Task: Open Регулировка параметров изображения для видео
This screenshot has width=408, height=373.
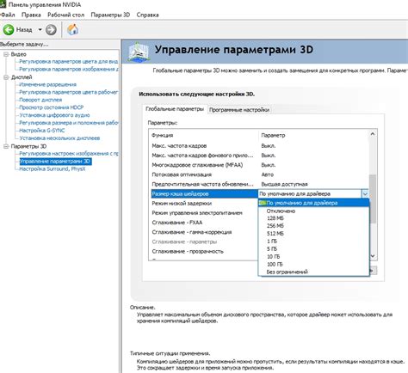Action: point(69,69)
